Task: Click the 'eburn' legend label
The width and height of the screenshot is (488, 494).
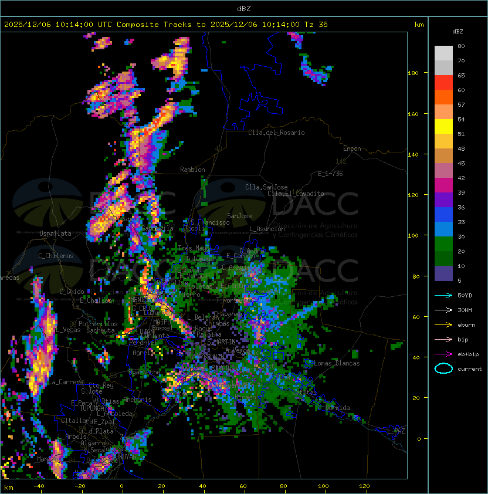Action: 466,325
